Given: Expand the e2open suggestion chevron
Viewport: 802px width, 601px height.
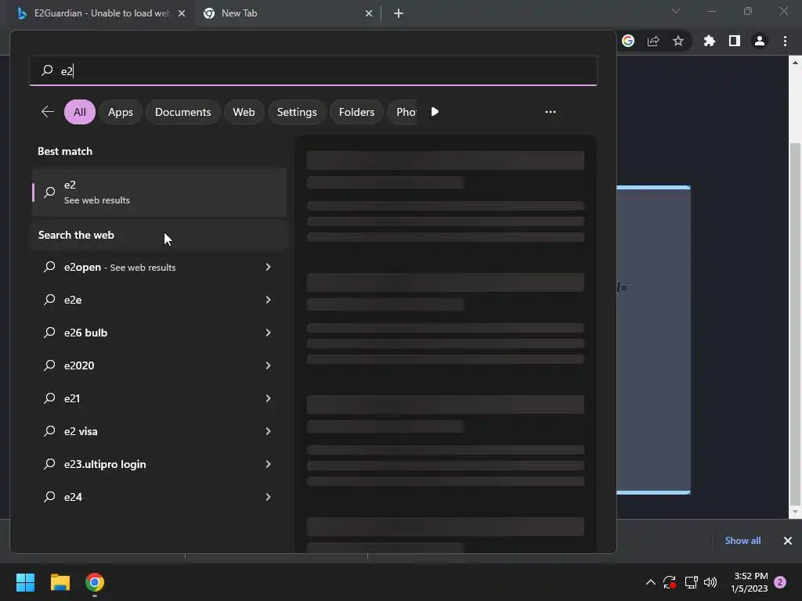Looking at the screenshot, I should click(x=268, y=267).
